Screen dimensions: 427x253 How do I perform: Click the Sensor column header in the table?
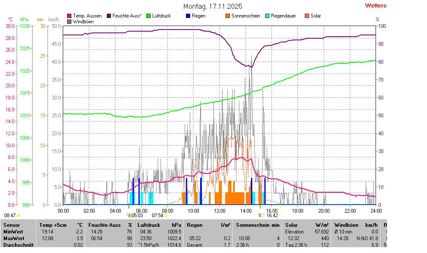tap(11, 225)
